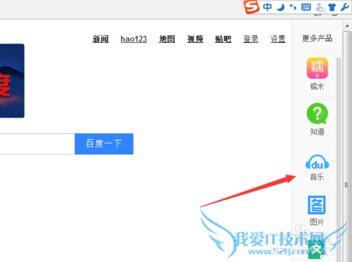Screen dimensions: 352x262
Task: Open the 图片 image product icon
Action: tap(317, 205)
